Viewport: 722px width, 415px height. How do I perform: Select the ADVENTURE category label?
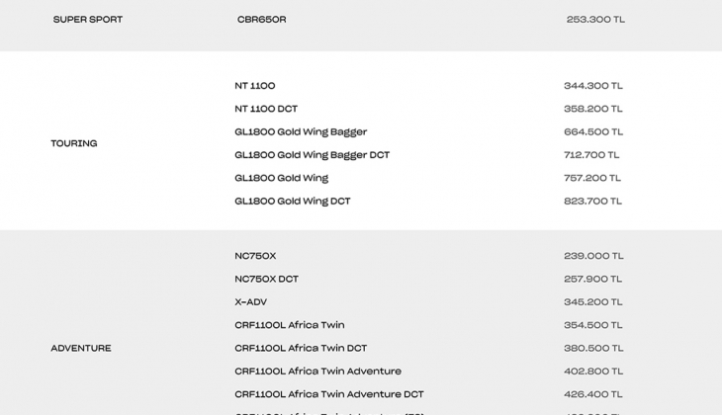pos(81,348)
